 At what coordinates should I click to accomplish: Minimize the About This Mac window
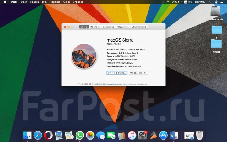(68, 27)
